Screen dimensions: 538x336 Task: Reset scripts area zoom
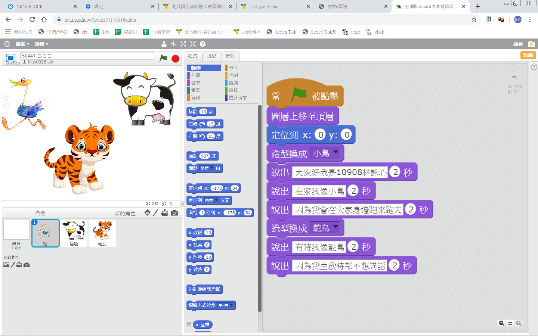point(510,323)
